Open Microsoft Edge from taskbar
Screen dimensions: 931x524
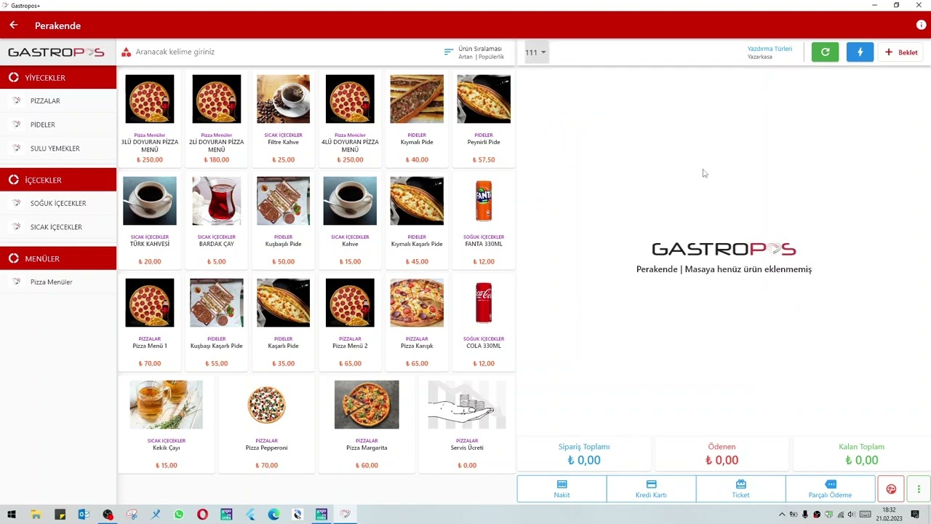pyautogui.click(x=273, y=515)
